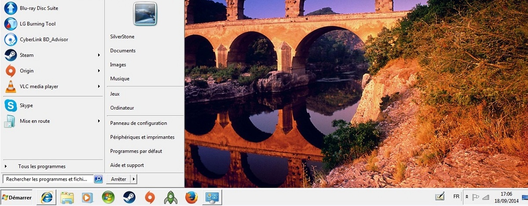The height and width of the screenshot is (206, 528).
Task: Select Documents in the Start menu
Action: point(123,50)
